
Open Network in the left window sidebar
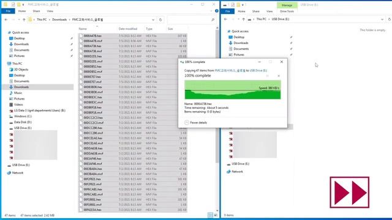[18, 173]
